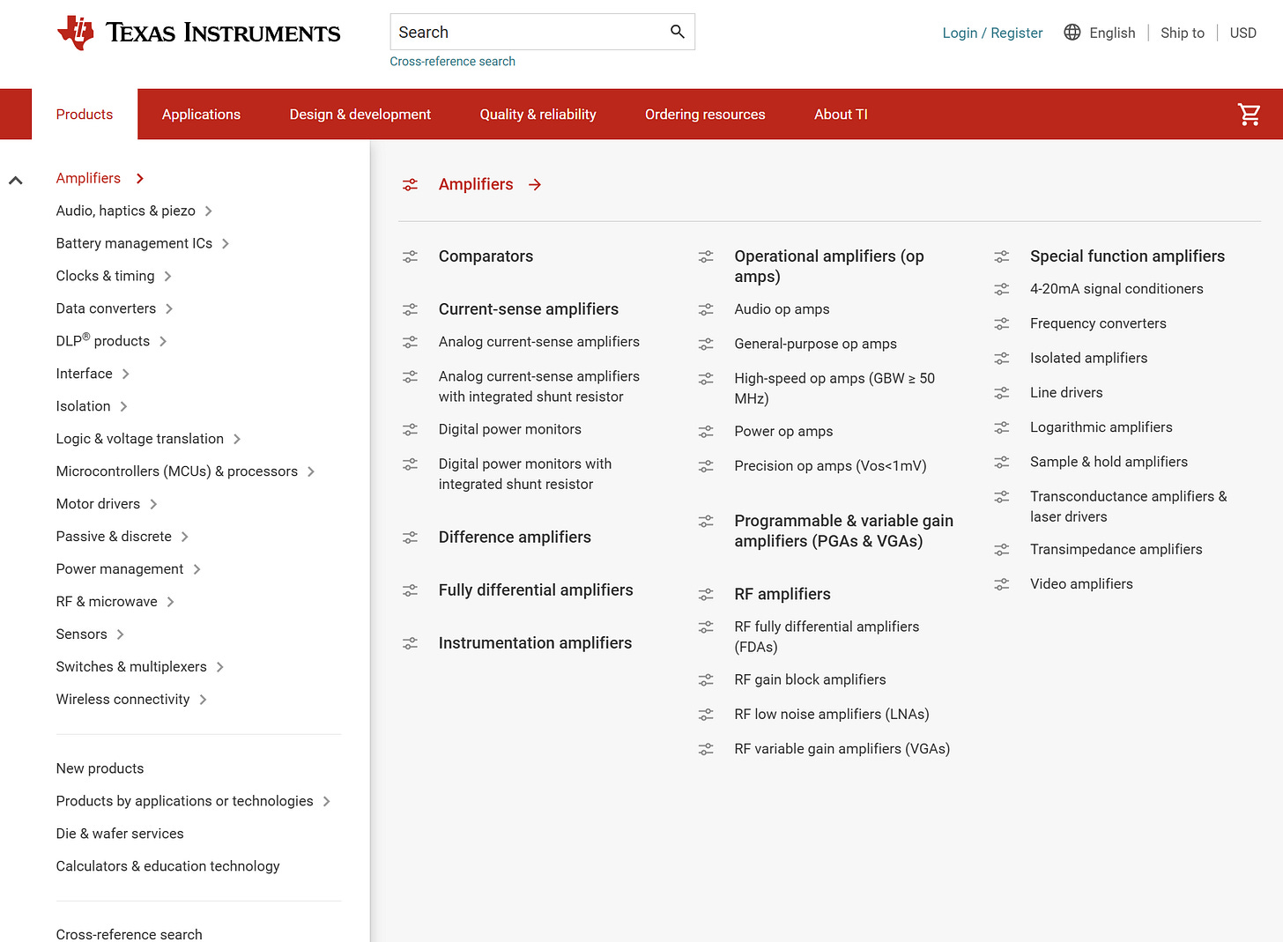Image resolution: width=1283 pixels, height=942 pixels.
Task: Click the icon beside Operational amplifiers (op amps)
Action: (706, 256)
